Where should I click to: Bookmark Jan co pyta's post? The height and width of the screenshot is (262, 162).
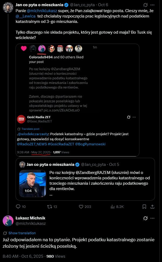(145, 207)
